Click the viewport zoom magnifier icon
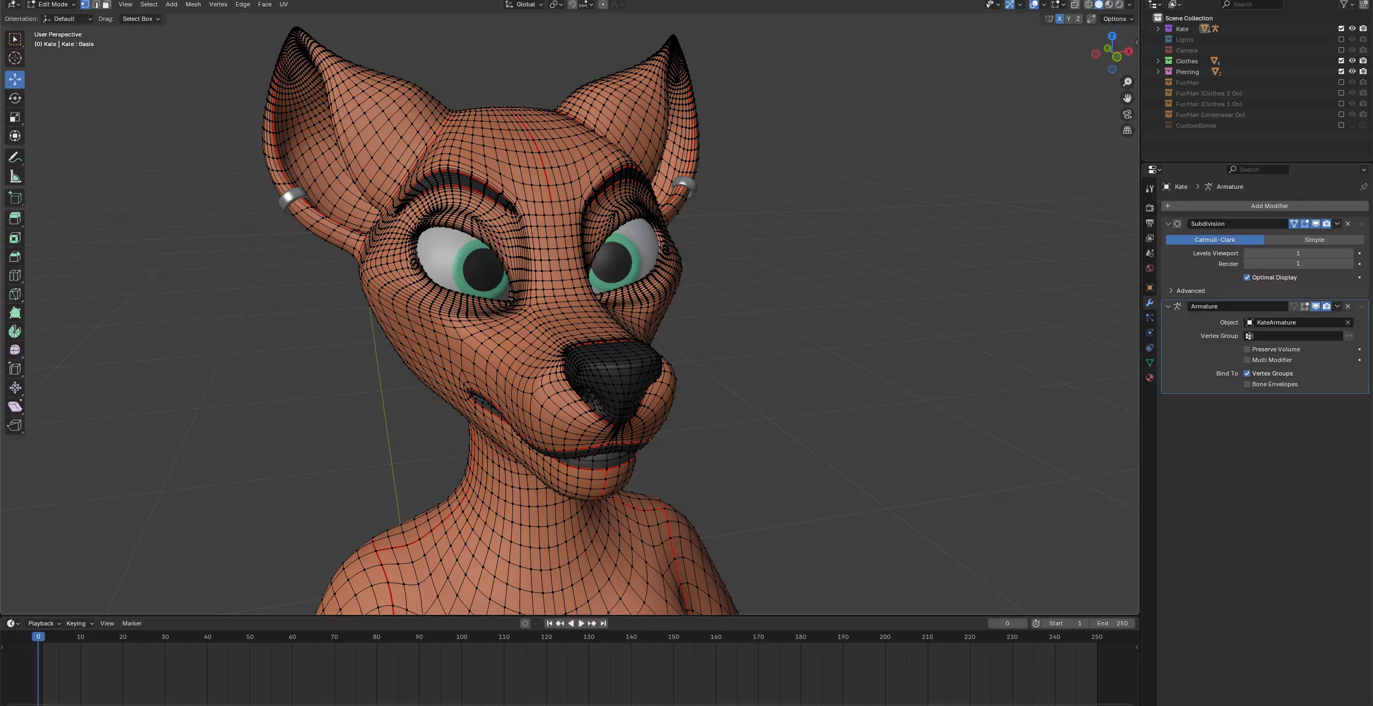Image resolution: width=1373 pixels, height=706 pixels. (1127, 82)
